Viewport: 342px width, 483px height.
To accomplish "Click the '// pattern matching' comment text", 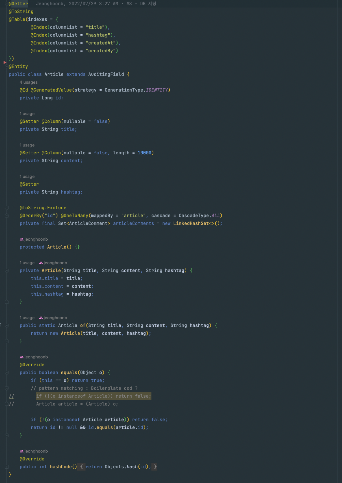I will pos(84,388).
